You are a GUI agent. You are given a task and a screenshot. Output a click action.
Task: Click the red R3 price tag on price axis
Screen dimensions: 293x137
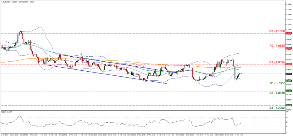pos(289,33)
